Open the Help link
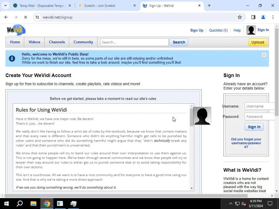The width and height of the screenshot is (279, 209). click(x=237, y=30)
